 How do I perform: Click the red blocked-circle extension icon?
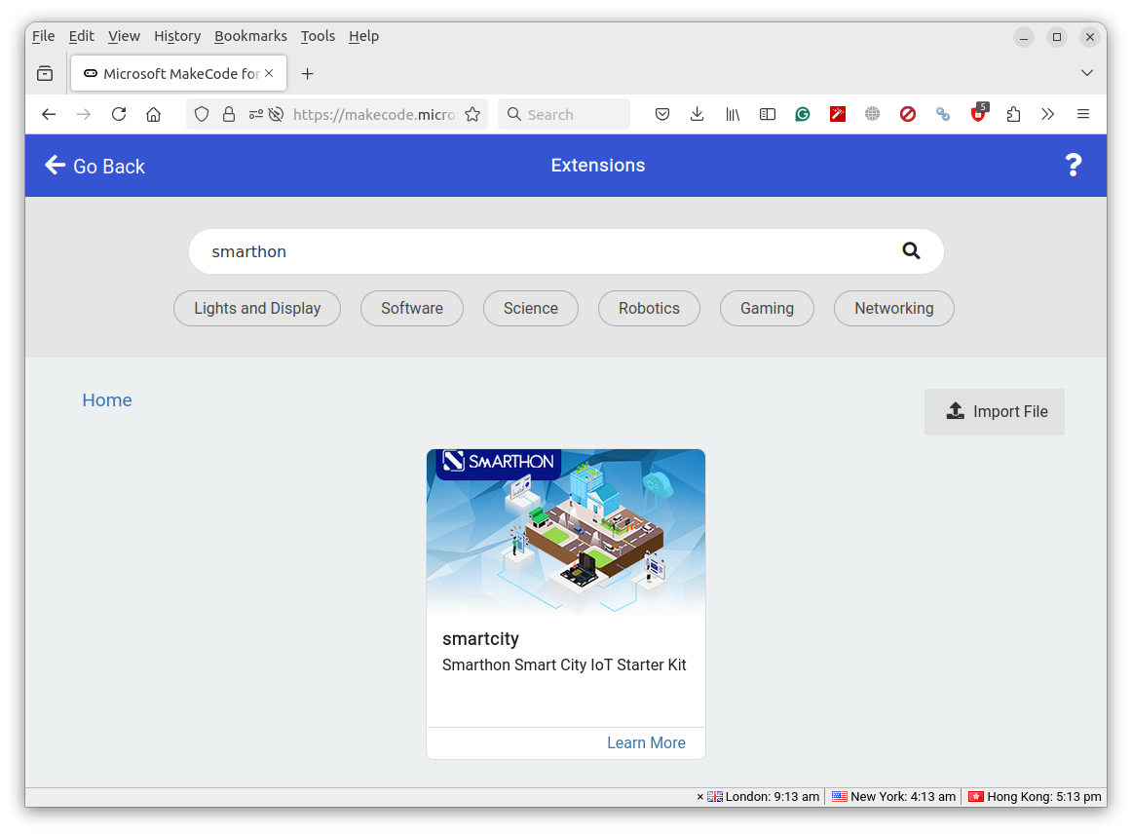(908, 114)
